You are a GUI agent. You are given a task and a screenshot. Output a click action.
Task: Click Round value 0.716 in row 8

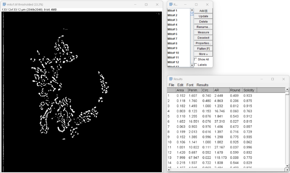[234, 132]
